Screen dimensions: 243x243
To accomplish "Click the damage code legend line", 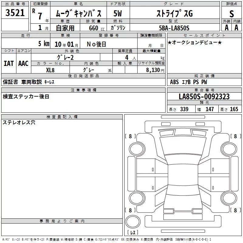I will click(x=107, y=240).
